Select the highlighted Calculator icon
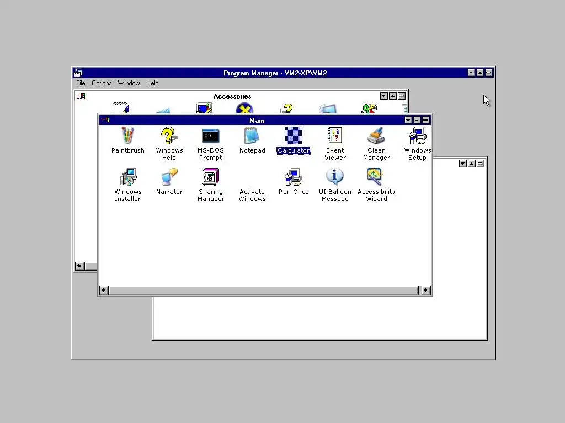Viewport: 565px width, 423px height. pyautogui.click(x=294, y=135)
